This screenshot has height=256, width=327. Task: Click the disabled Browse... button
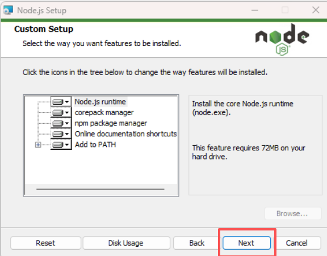pyautogui.click(x=293, y=213)
